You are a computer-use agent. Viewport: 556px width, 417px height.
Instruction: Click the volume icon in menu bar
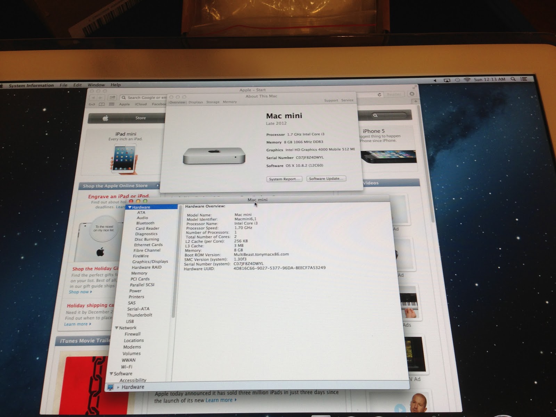coord(435,80)
